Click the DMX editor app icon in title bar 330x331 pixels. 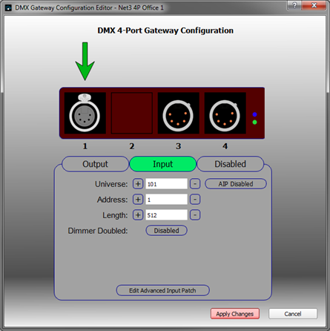pos(8,7)
